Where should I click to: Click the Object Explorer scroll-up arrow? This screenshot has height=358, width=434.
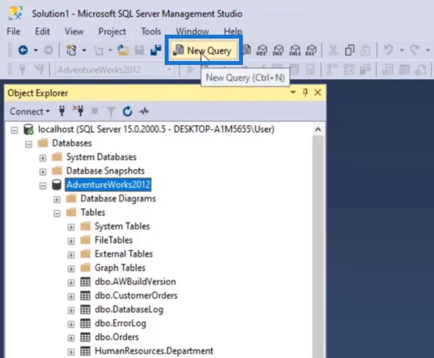click(318, 129)
